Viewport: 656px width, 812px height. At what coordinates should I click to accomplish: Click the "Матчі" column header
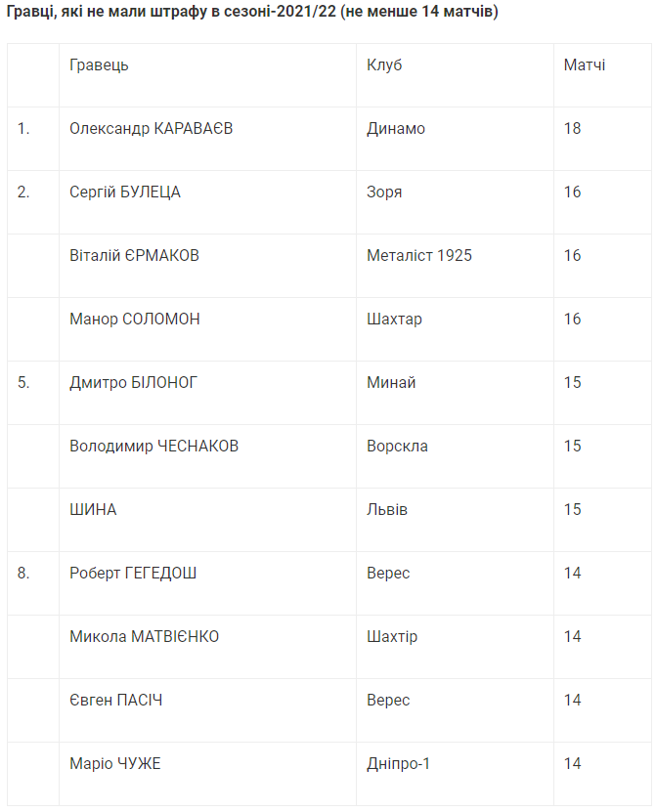[x=585, y=65]
